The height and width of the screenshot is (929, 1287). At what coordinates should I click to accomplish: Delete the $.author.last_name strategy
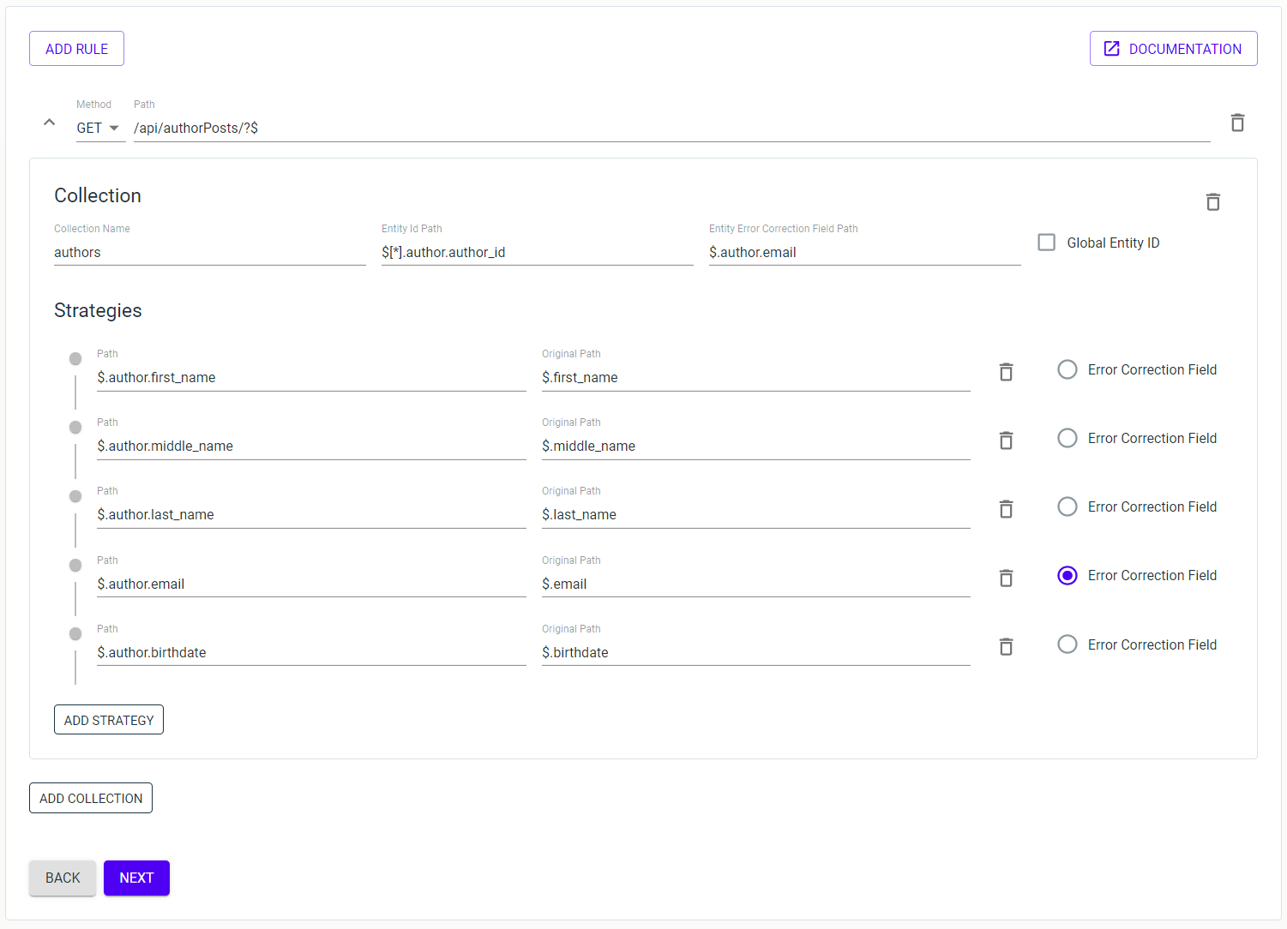(1006, 509)
